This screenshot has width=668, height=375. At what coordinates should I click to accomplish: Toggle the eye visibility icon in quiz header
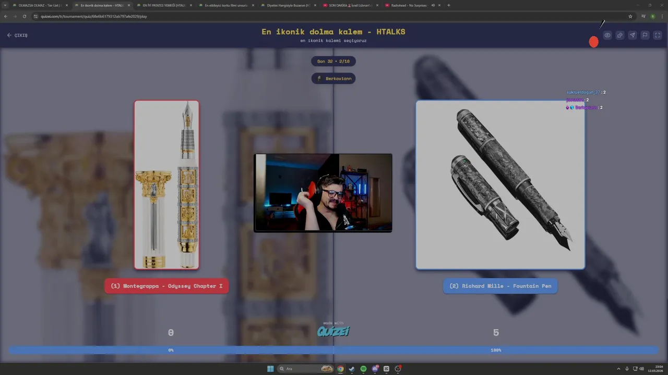pyautogui.click(x=607, y=35)
